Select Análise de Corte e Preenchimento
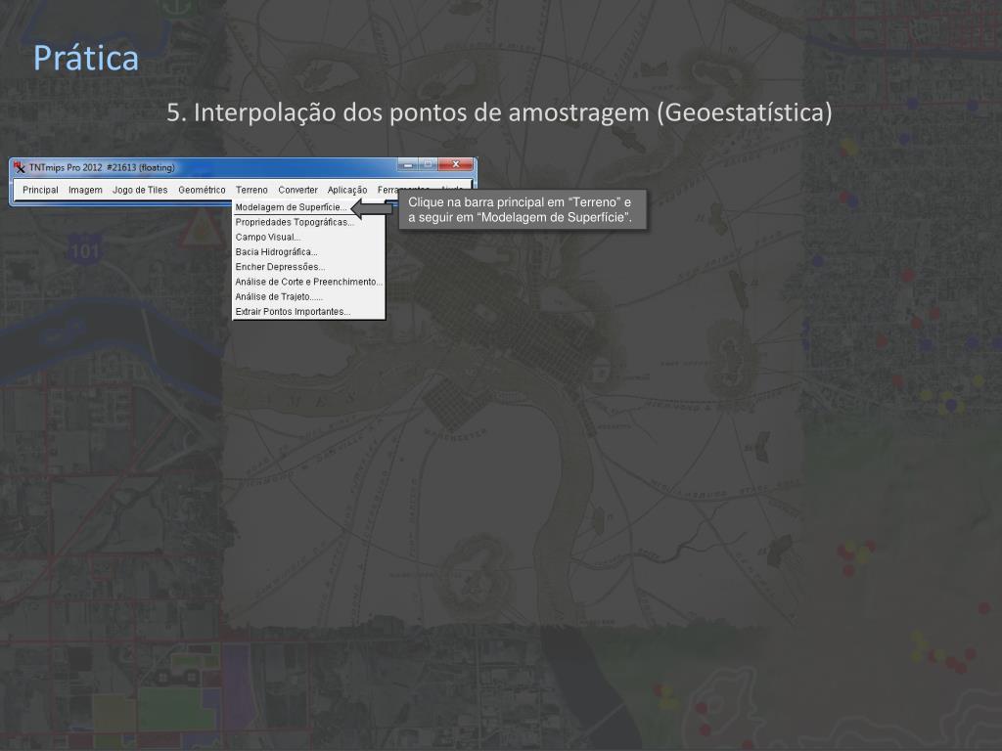The image size is (1002, 751). pyautogui.click(x=308, y=282)
